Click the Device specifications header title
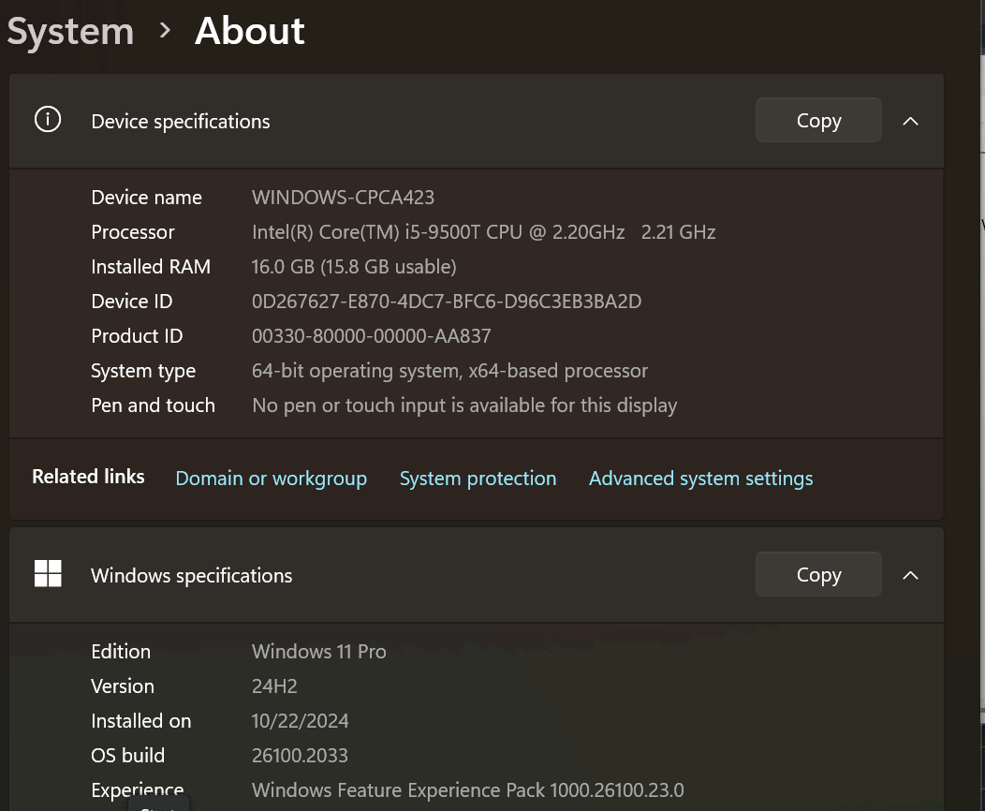Viewport: 985px width, 811px height. [181, 121]
